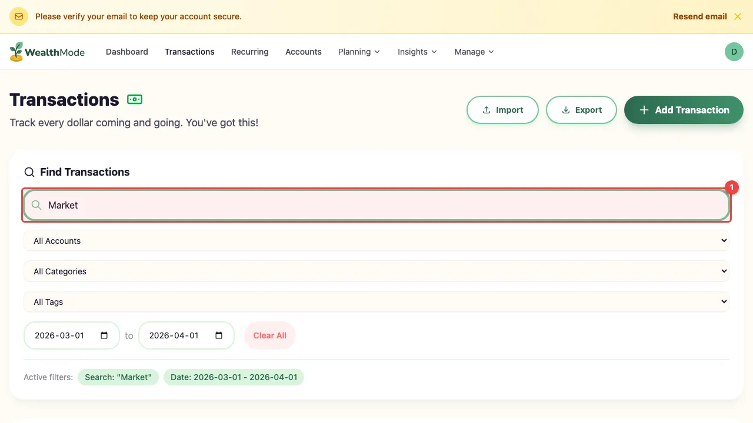The height and width of the screenshot is (423, 753).
Task: Open the All Categories dropdown
Action: (376, 271)
